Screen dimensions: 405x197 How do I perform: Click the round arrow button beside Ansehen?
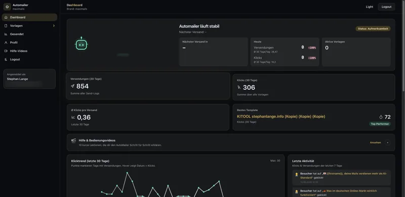click(387, 143)
